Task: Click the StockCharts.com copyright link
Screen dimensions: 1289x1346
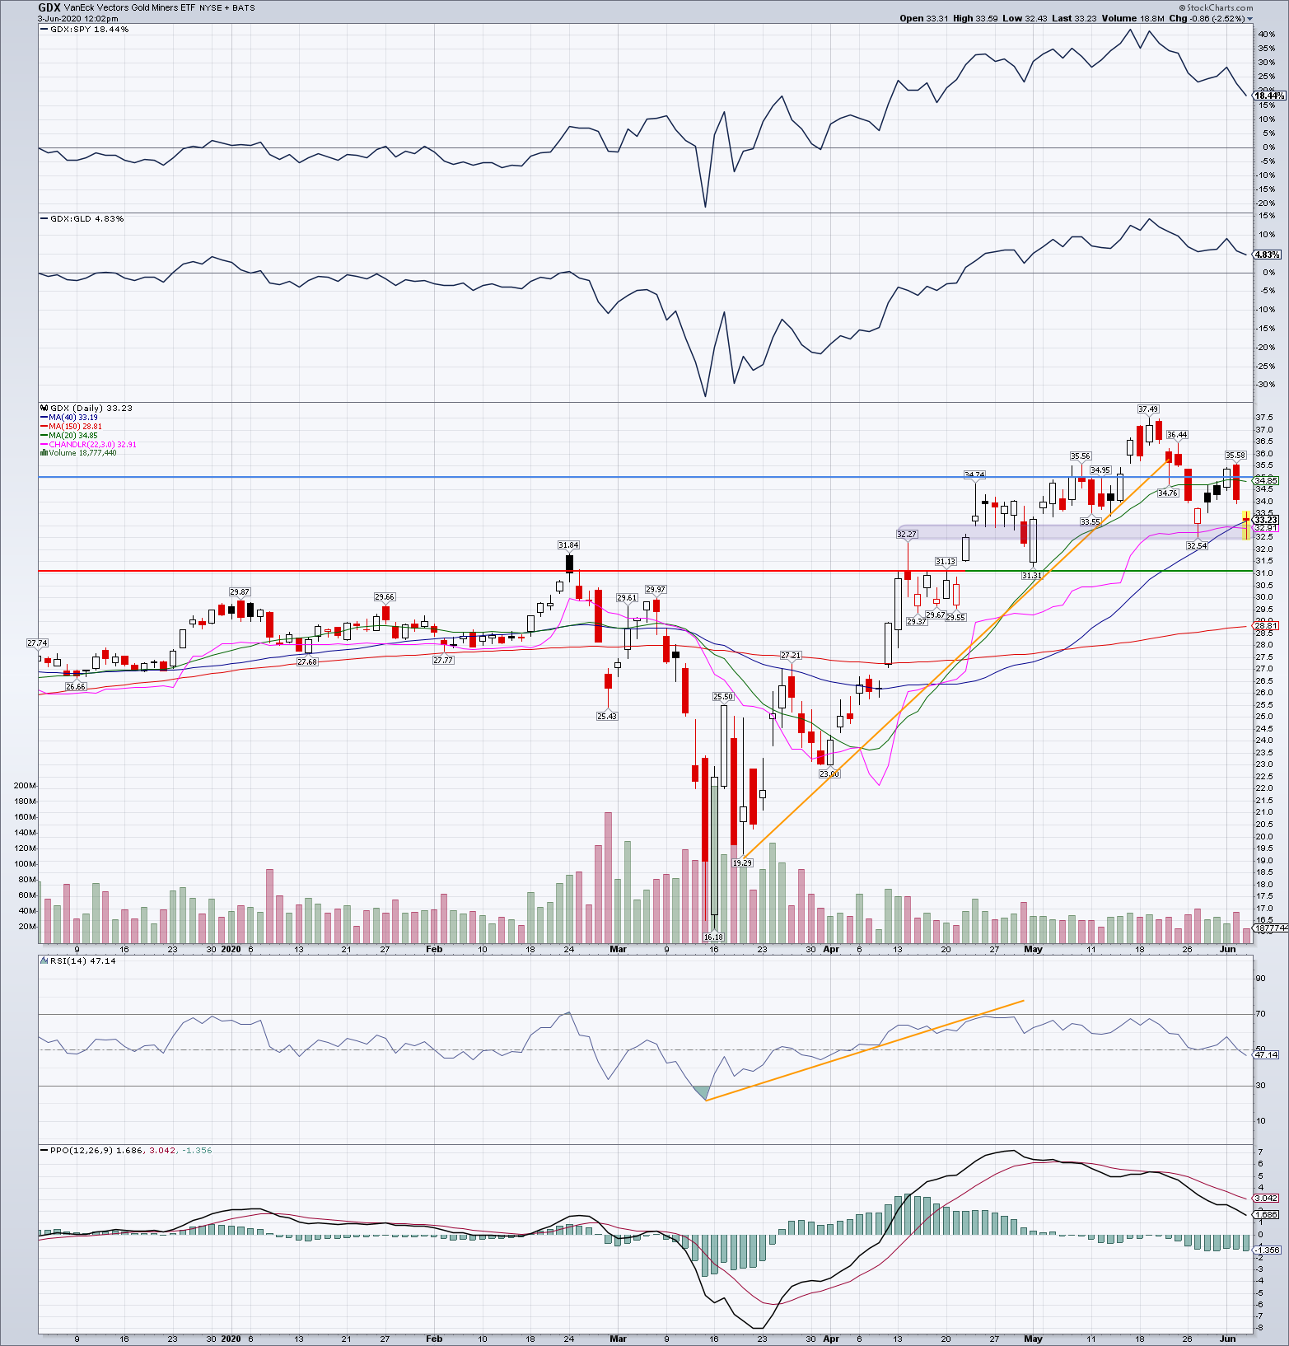Action: point(1218,7)
